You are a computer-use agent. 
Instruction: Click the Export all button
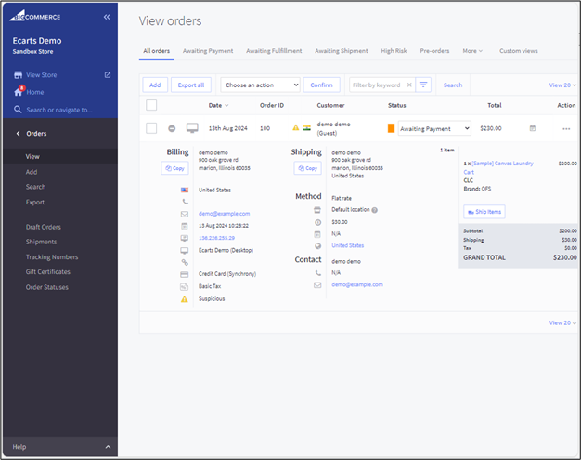coord(191,85)
